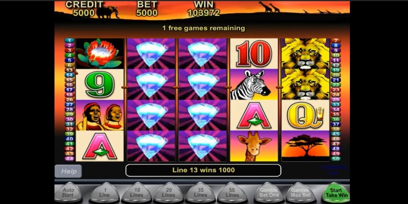Click Gamble Bet One button
This screenshot has height=204, width=408.
[x=269, y=193]
